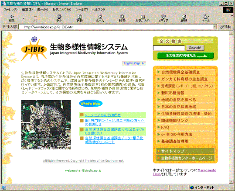
Task: Click the Internet zone globe icon
Action: pos(192,188)
